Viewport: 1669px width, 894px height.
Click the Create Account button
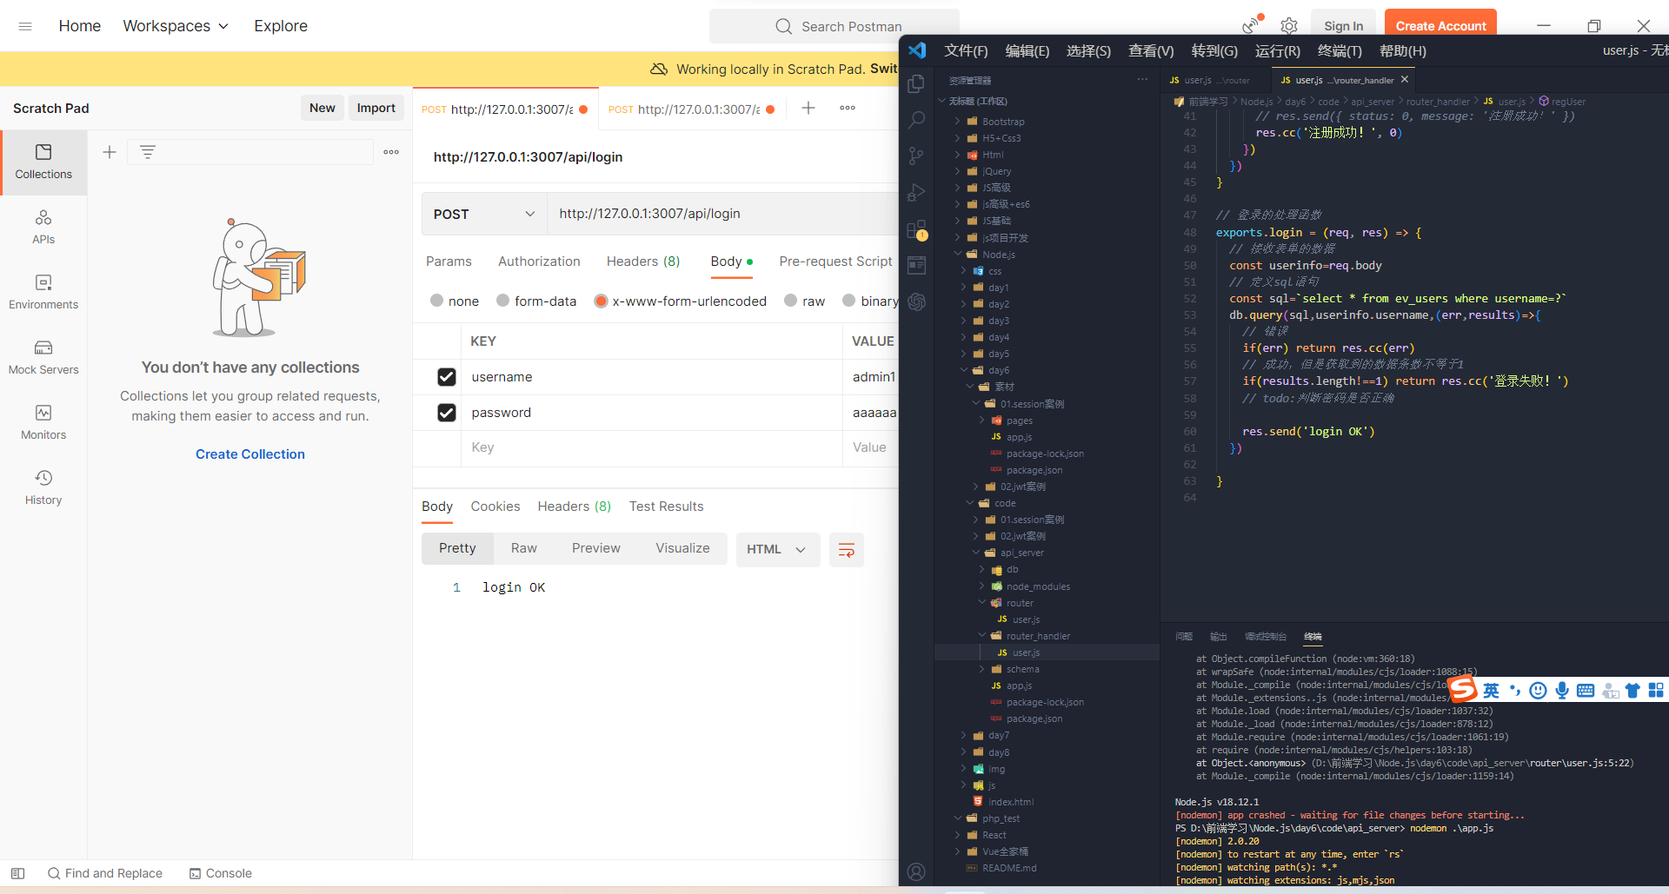[1440, 26]
